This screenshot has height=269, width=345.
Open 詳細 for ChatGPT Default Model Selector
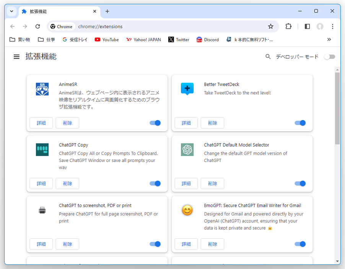(x=186, y=183)
